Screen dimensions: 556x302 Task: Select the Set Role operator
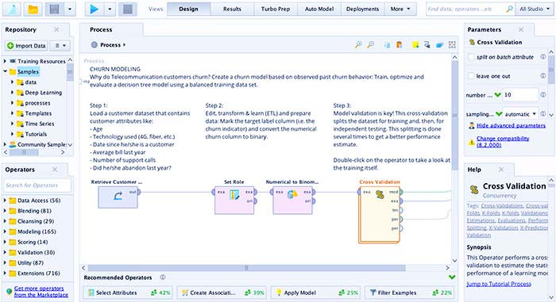coord(234,200)
